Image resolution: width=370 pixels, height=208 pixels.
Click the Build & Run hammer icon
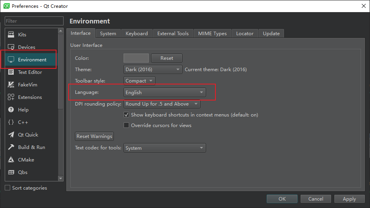pyautogui.click(x=11, y=147)
